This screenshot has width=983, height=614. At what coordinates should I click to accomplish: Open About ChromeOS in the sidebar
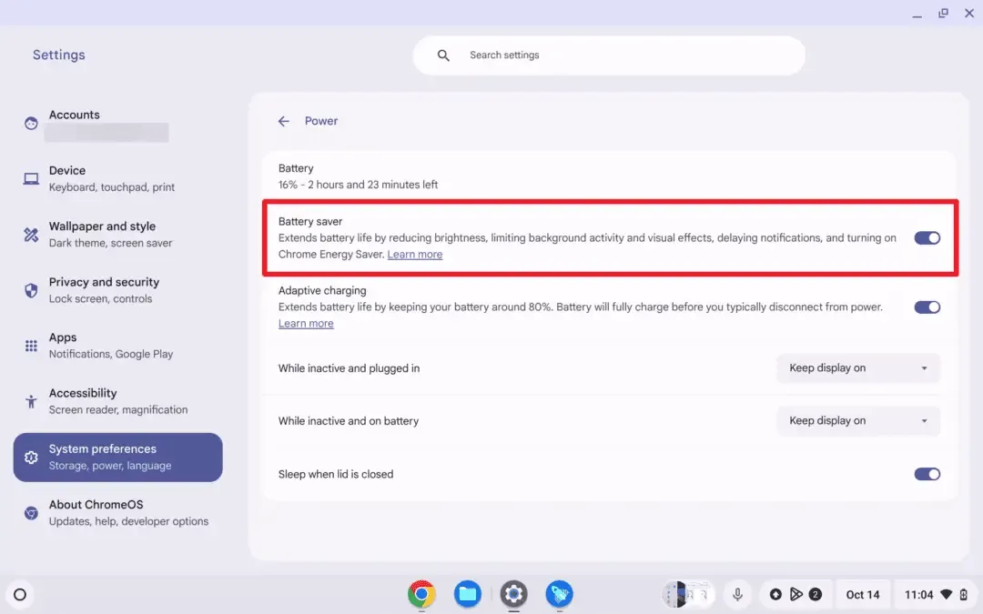[117, 513]
